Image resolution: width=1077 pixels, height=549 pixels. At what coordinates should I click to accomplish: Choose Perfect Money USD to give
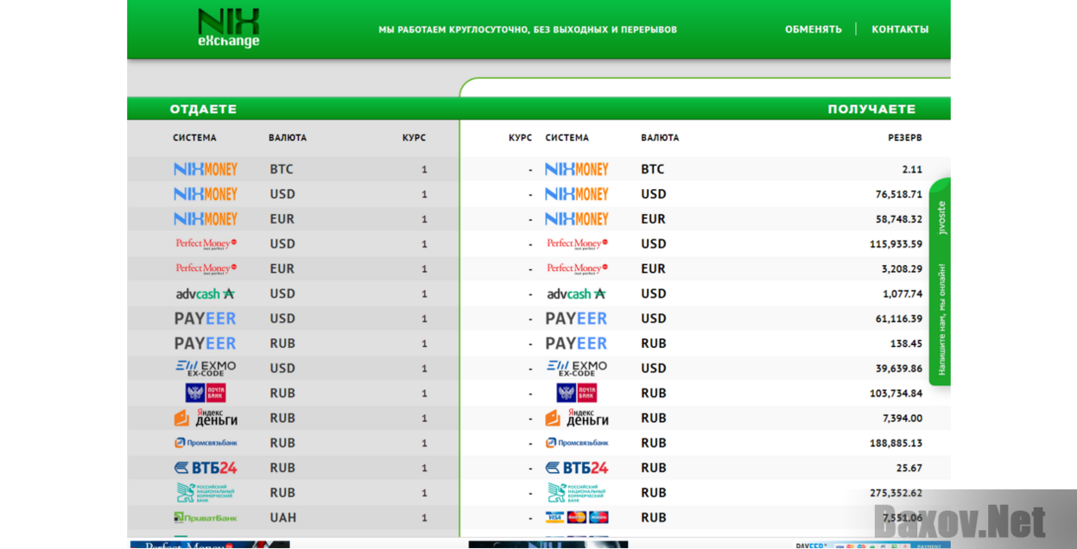(293, 244)
